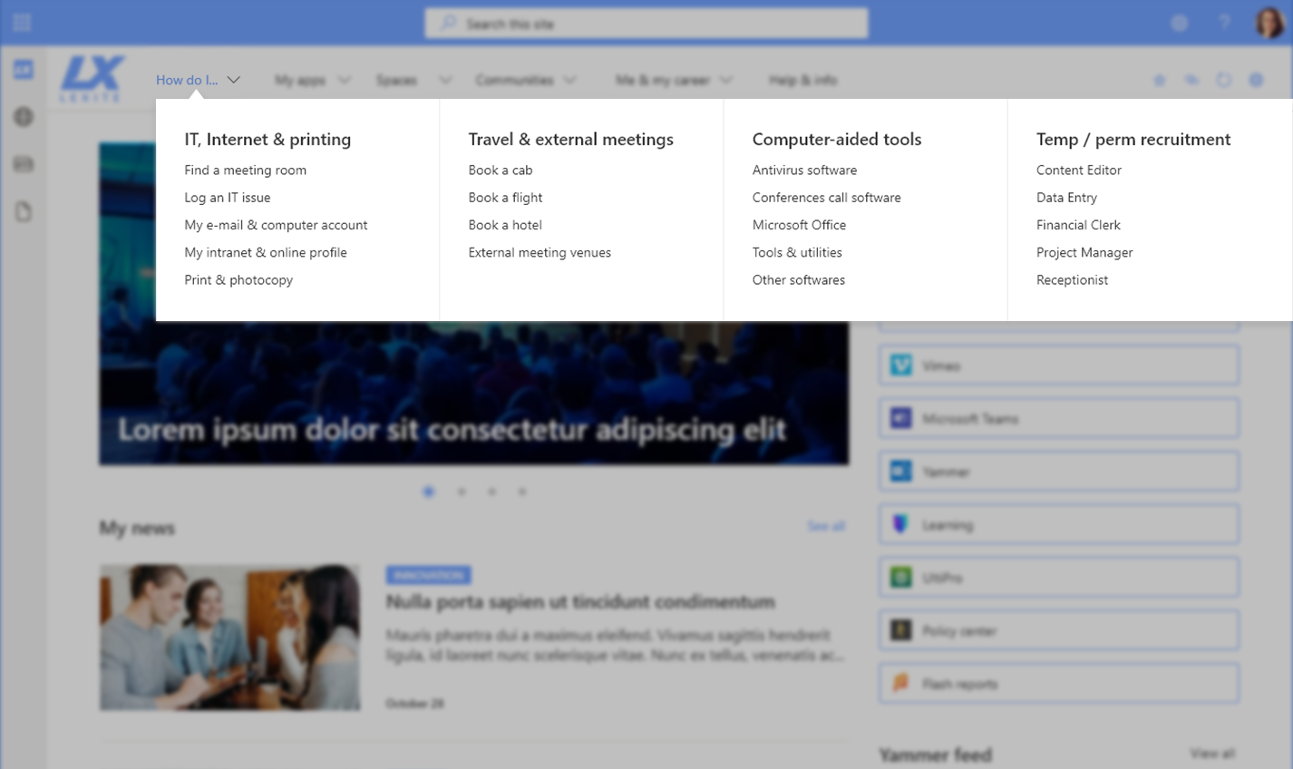Click the Vimeo icon in the apps panel
The width and height of the screenshot is (1293, 769).
(900, 365)
